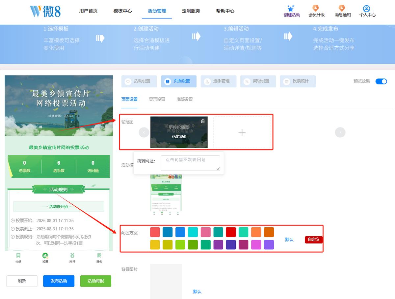This screenshot has width=395, height=299.
Task: Choose the bright yellow color swatch
Action: (155, 245)
